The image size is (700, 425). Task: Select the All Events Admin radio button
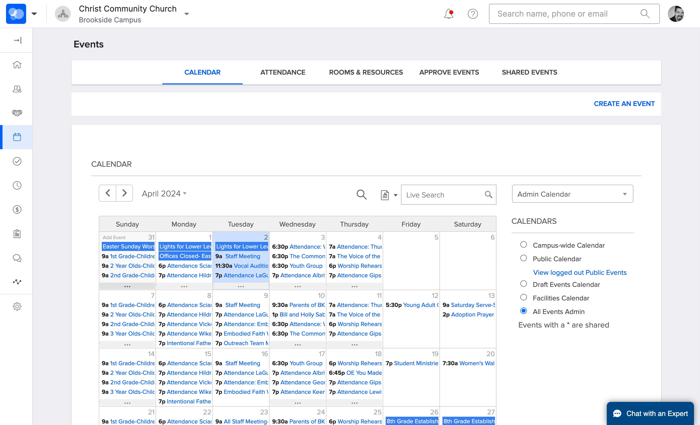[x=523, y=311]
